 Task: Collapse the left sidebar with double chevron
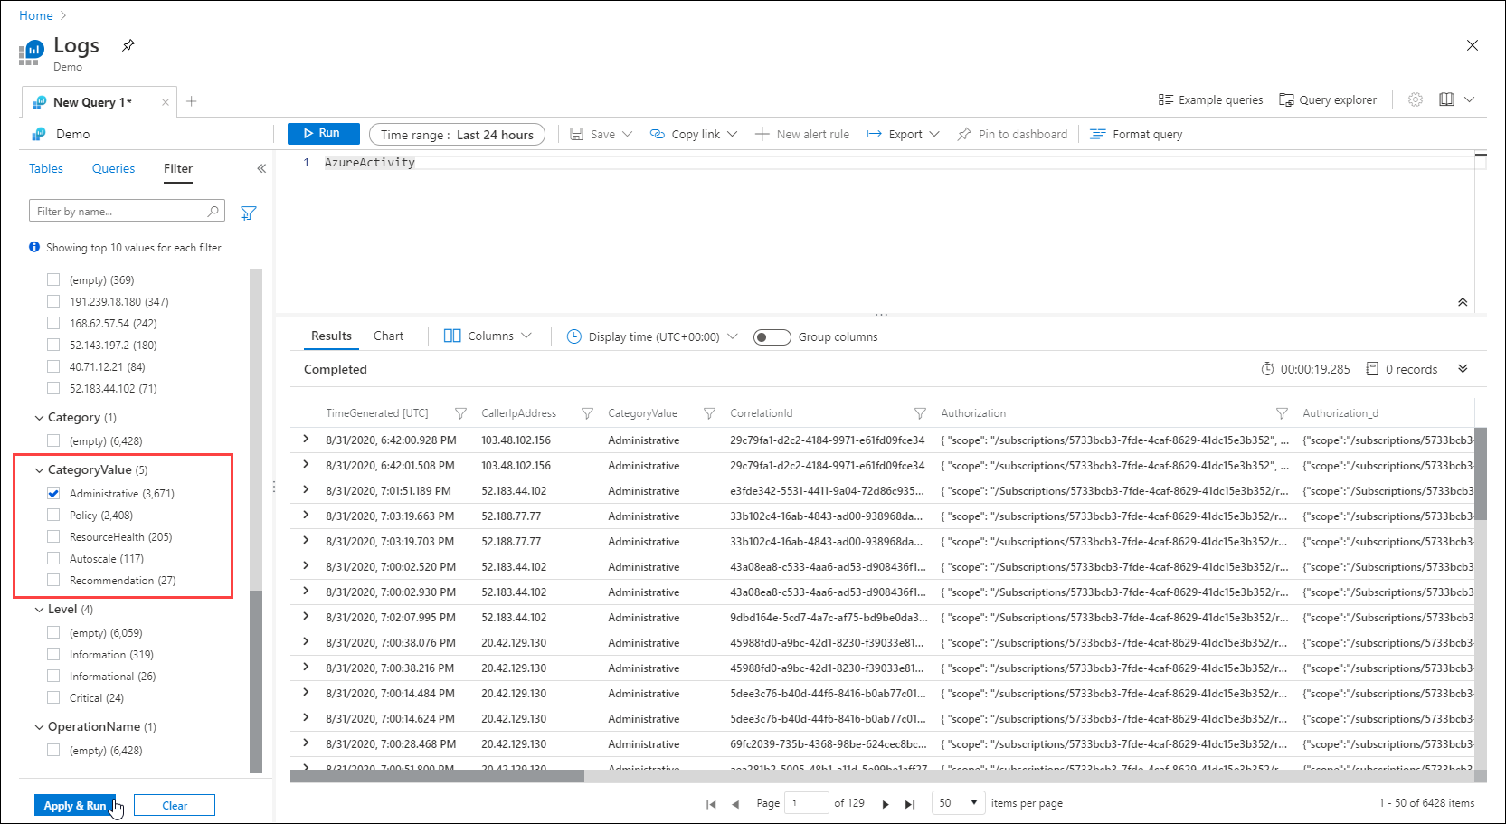coord(261,168)
